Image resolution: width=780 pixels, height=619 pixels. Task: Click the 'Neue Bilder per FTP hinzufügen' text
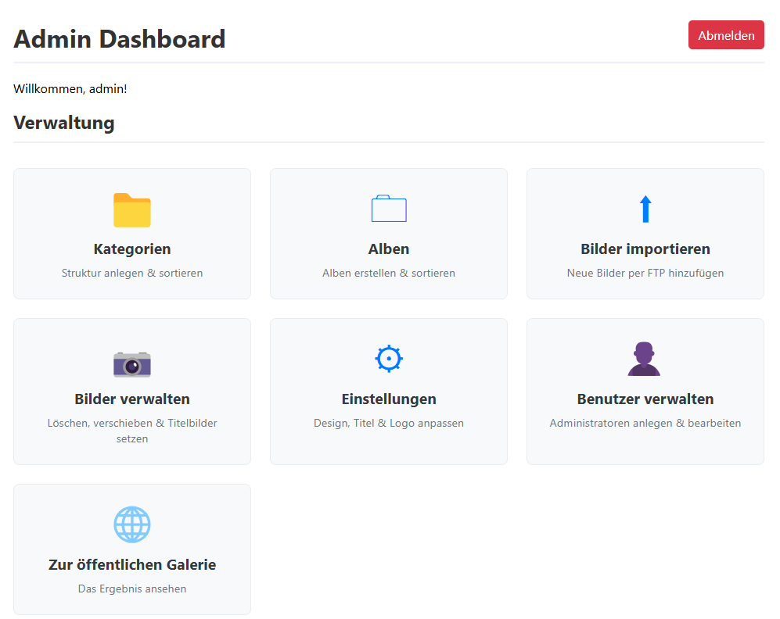(x=645, y=274)
